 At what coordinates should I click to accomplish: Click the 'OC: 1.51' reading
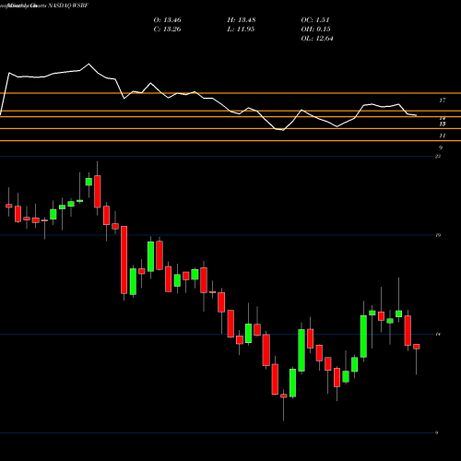(x=315, y=20)
